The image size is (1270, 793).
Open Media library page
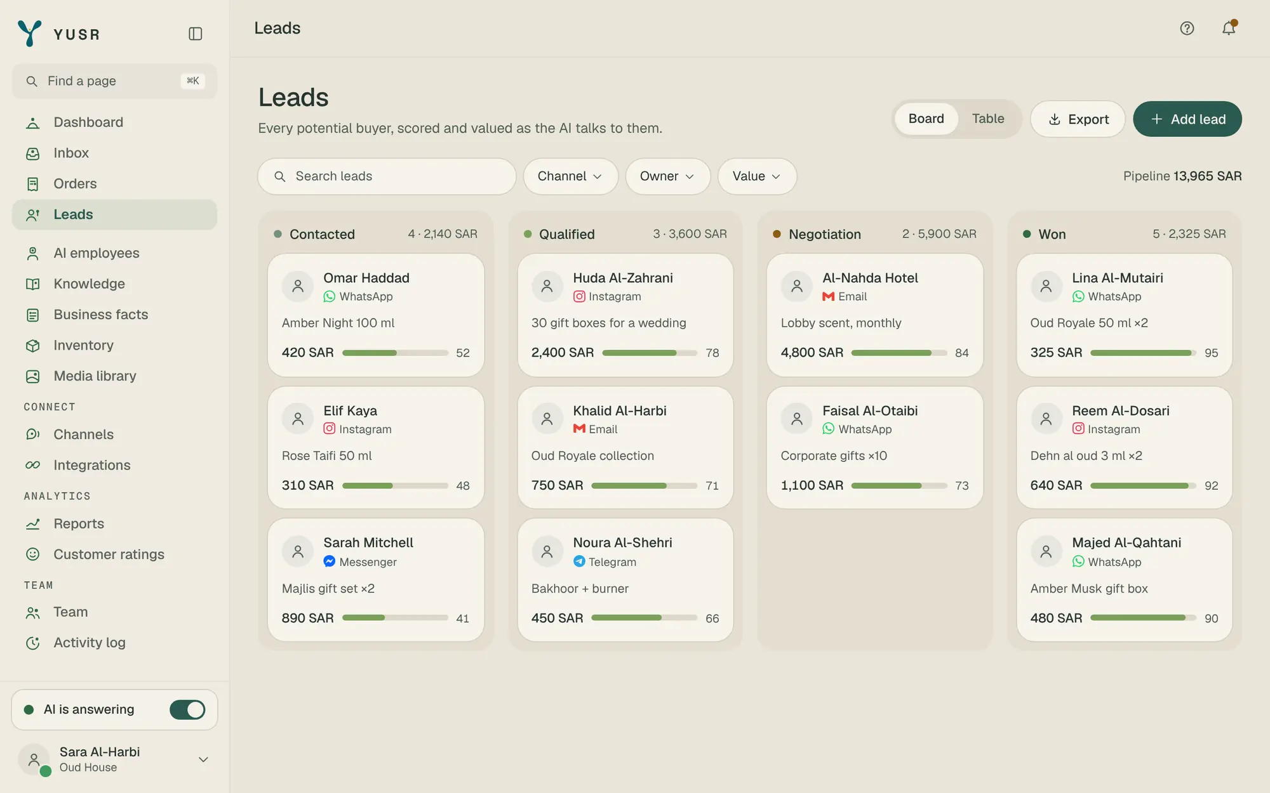pyautogui.click(x=114, y=376)
